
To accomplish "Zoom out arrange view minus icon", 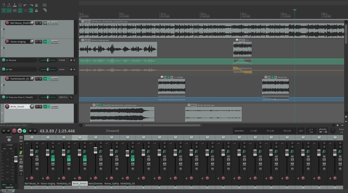I will pyautogui.click(x=342, y=125).
